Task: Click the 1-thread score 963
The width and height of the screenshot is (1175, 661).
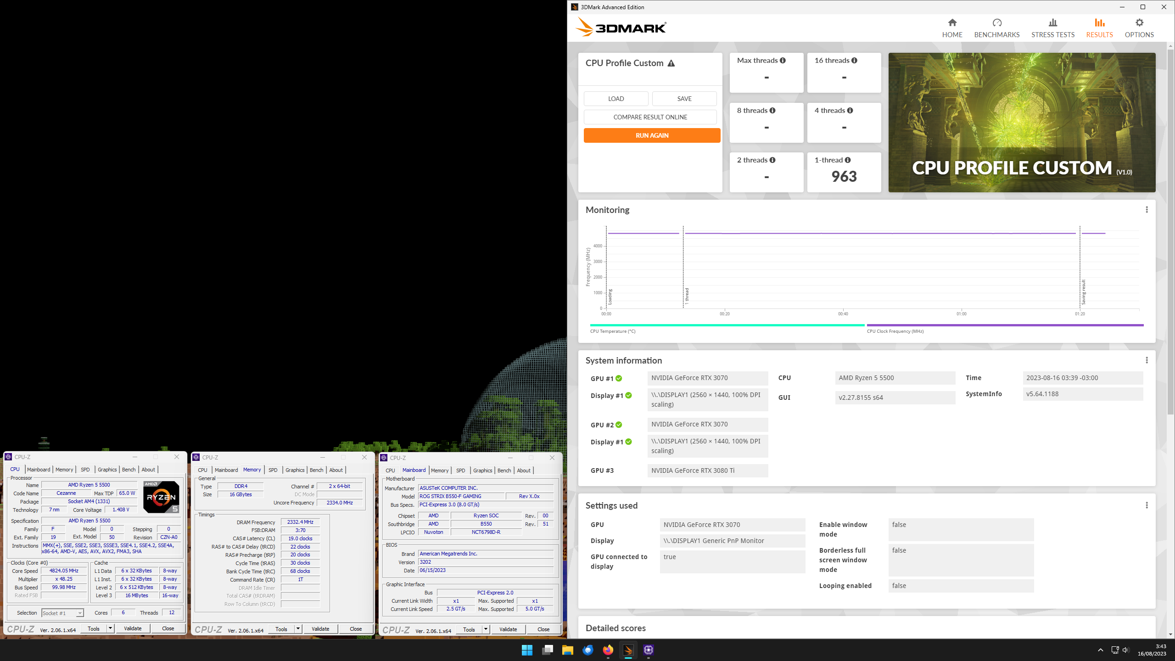Action: (x=844, y=176)
